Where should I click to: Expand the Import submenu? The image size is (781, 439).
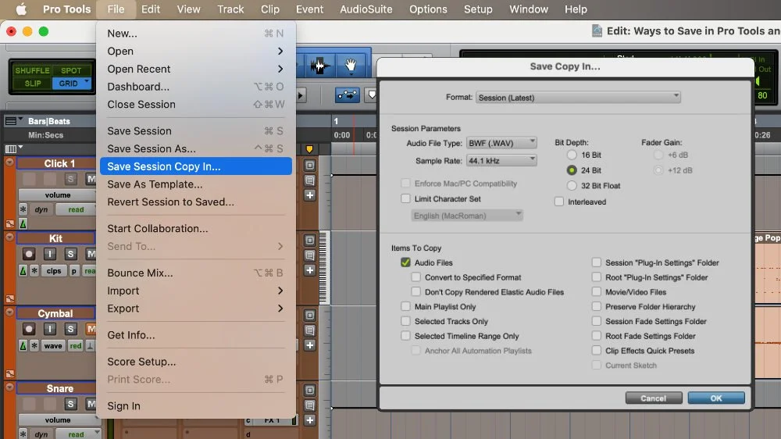(x=195, y=291)
